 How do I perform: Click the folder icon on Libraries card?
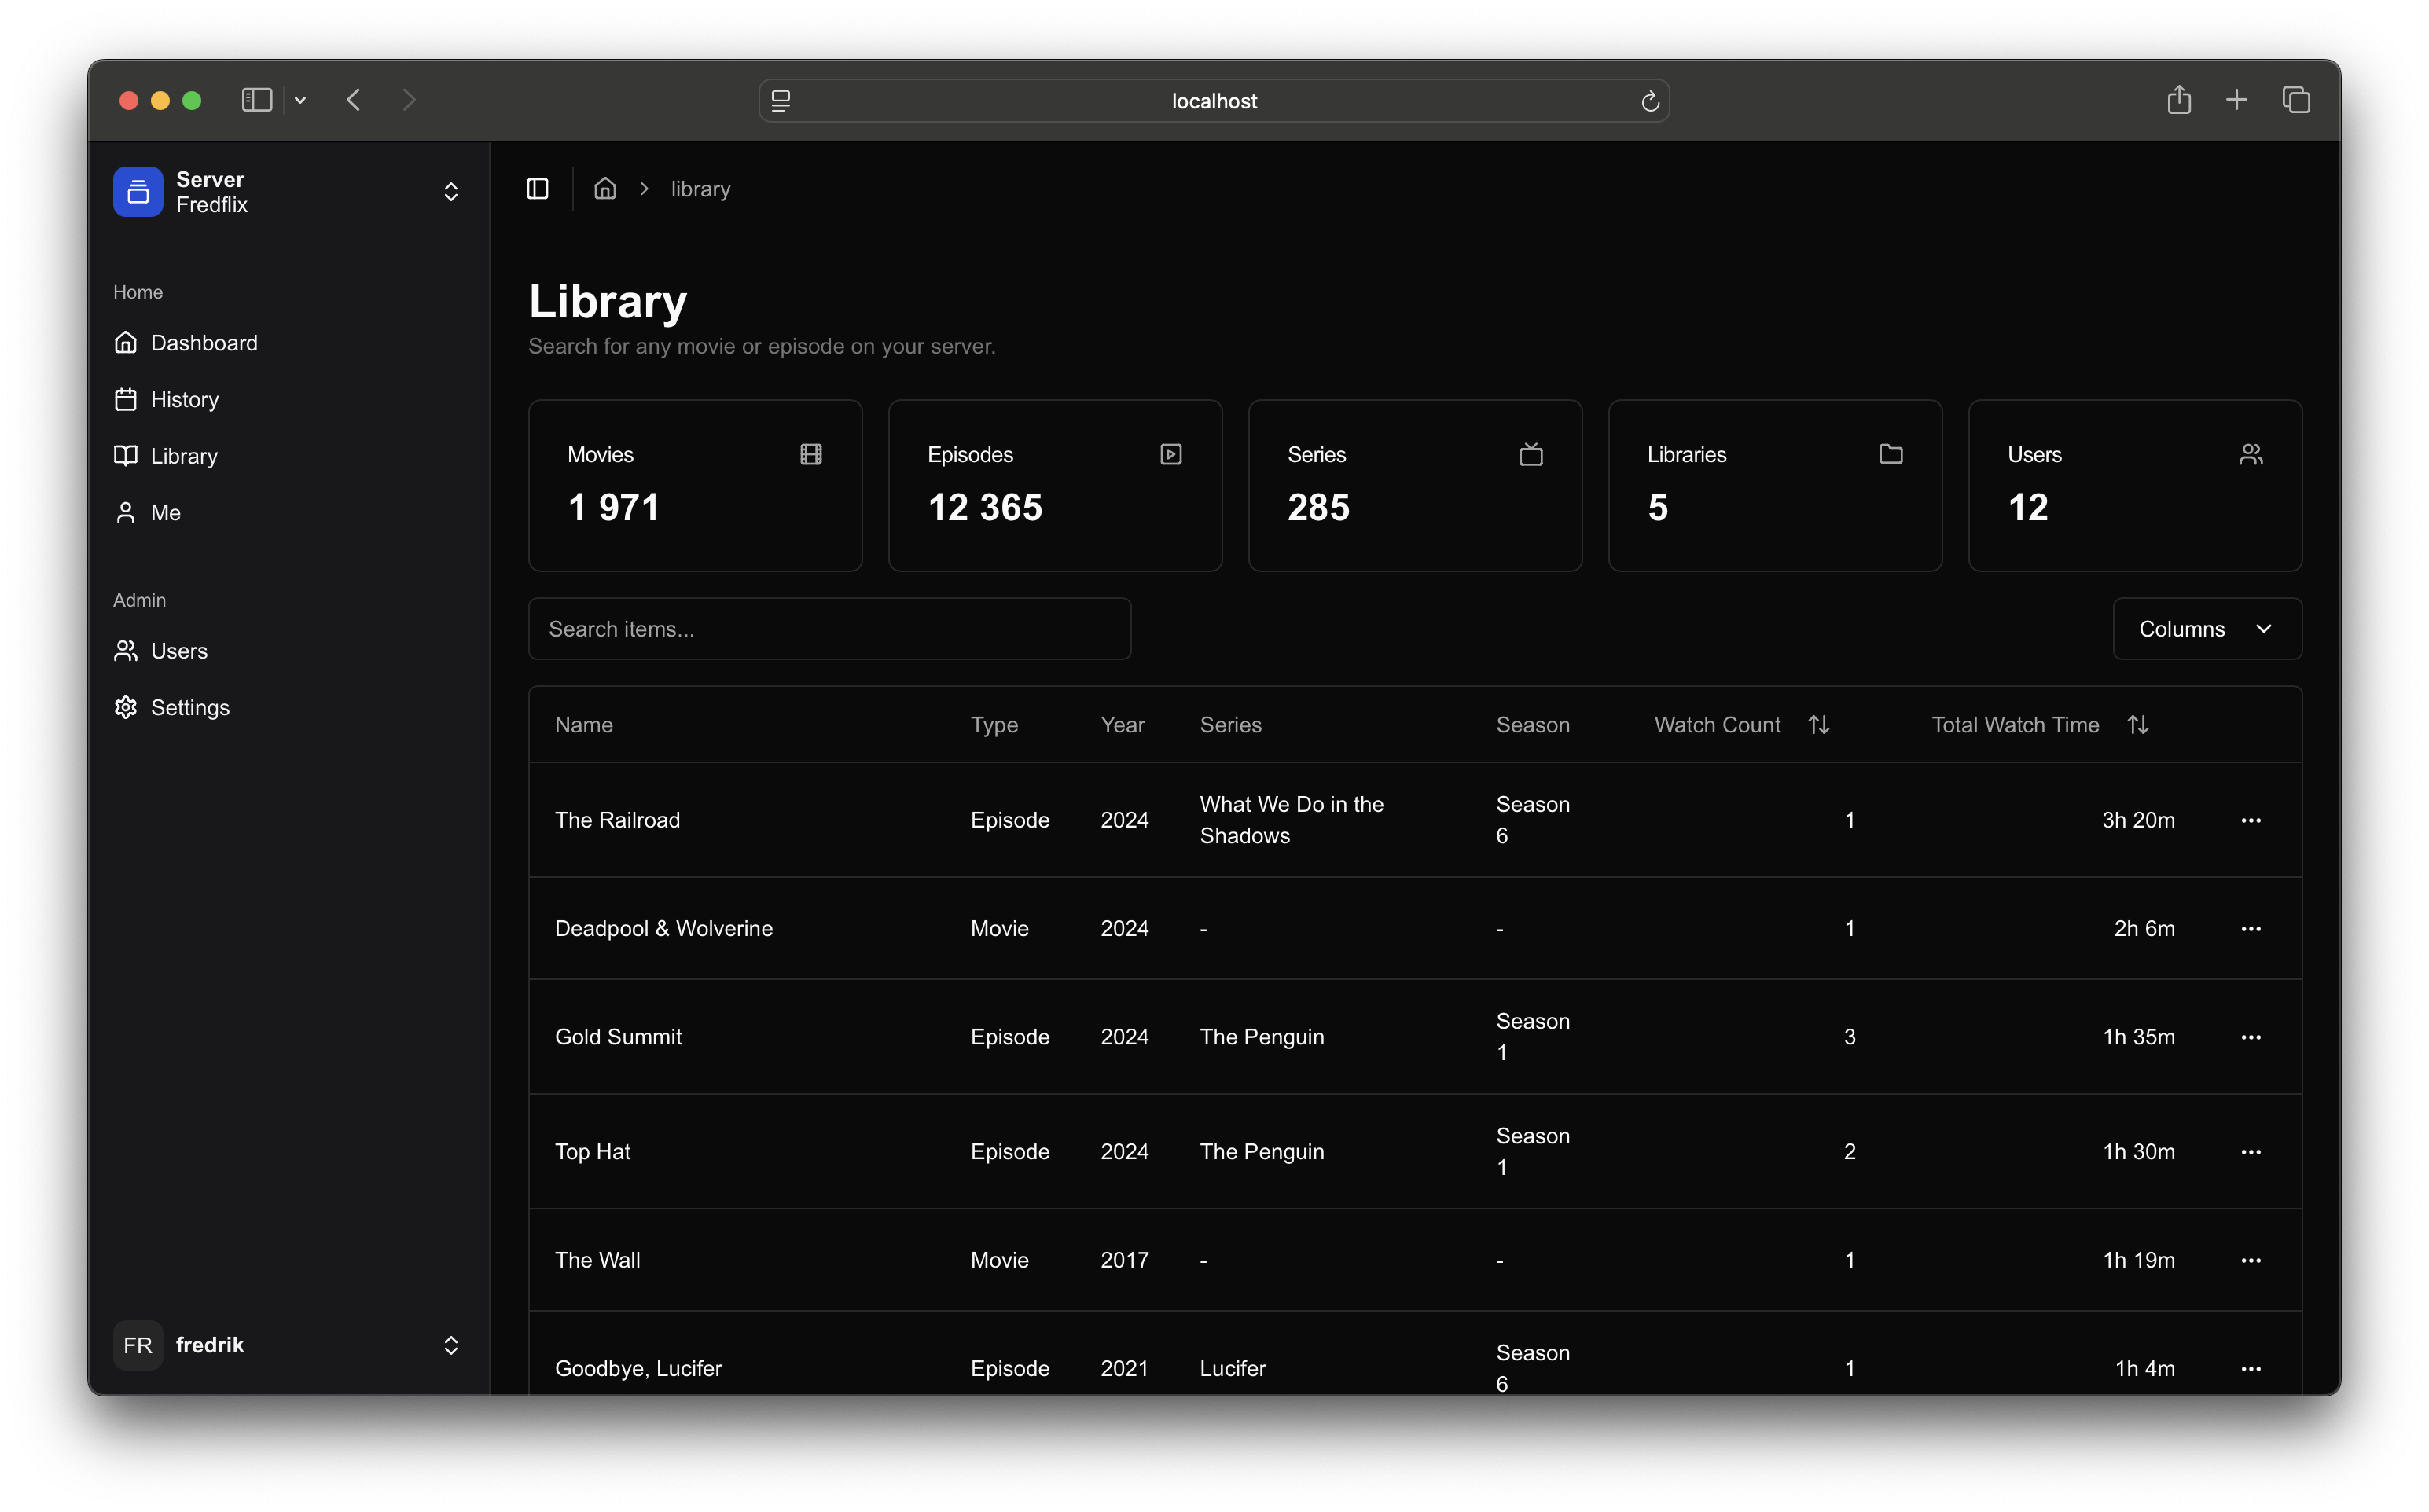pyautogui.click(x=1891, y=455)
